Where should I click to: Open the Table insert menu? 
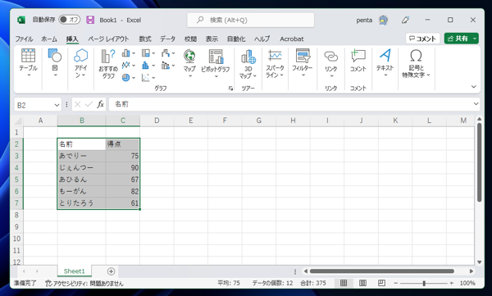point(28,63)
